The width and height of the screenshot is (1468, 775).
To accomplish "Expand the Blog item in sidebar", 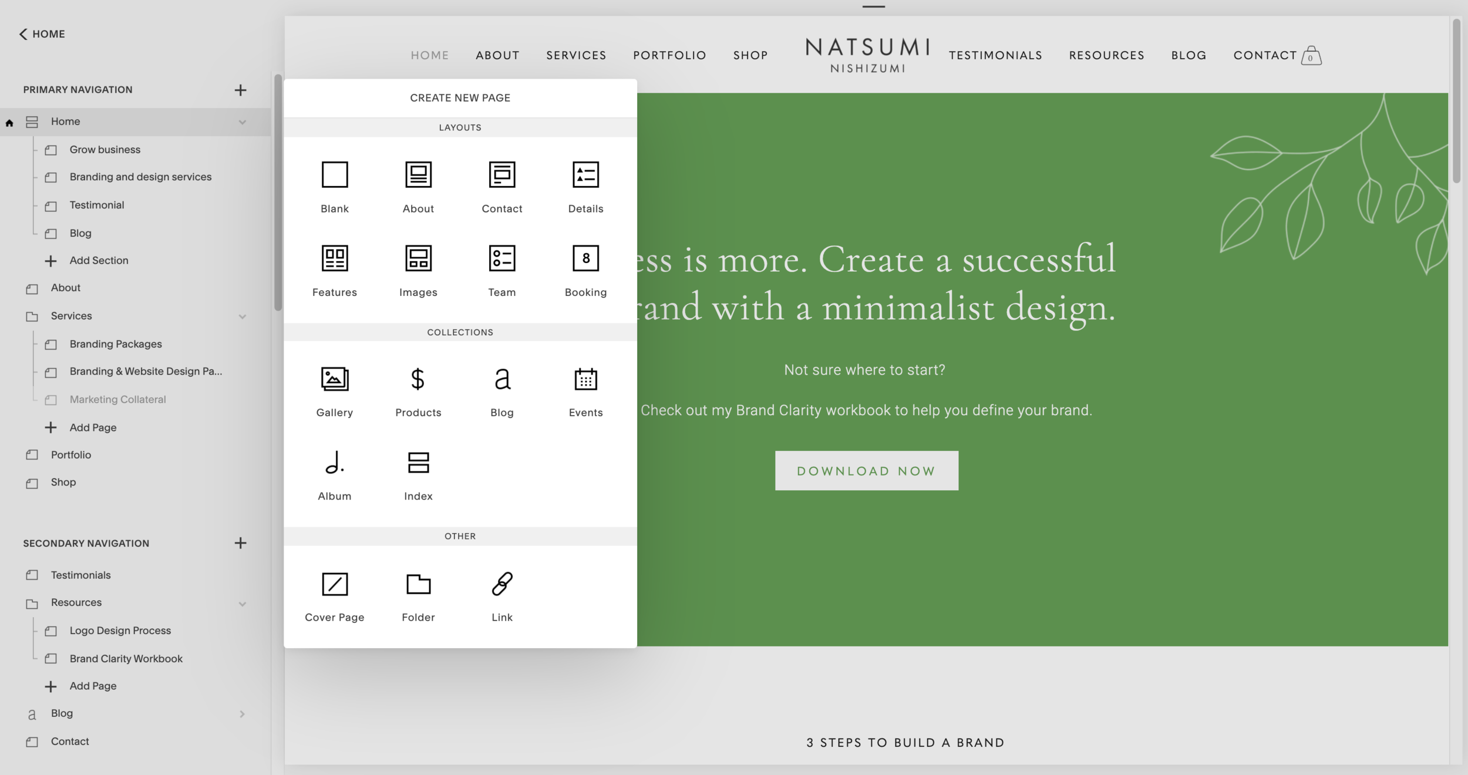I will click(x=243, y=713).
